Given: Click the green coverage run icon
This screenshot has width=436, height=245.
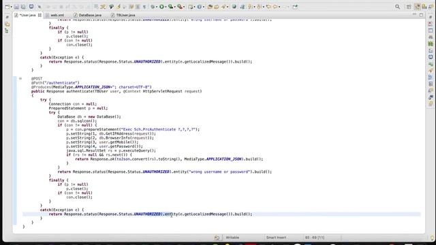Looking at the screenshot, I should click(170, 7).
